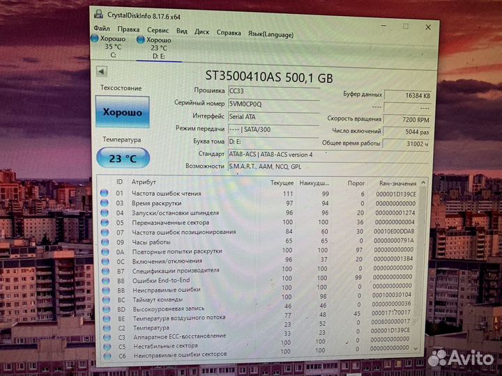Image resolution: width=502 pixels, height=376 pixels.
Task: Open the Язык(Language) menu
Action: tap(271, 34)
